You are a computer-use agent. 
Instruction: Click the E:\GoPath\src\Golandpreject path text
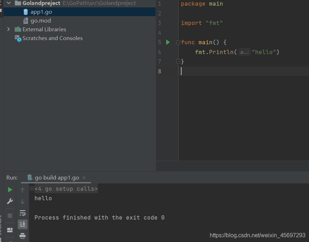click(99, 3)
